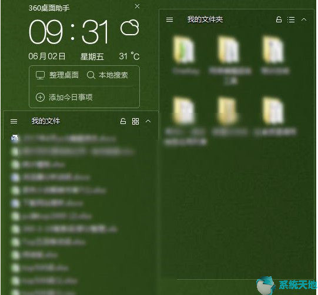Click the temperature 31 °C
Screen dimensions: 318x295
(x=129, y=56)
